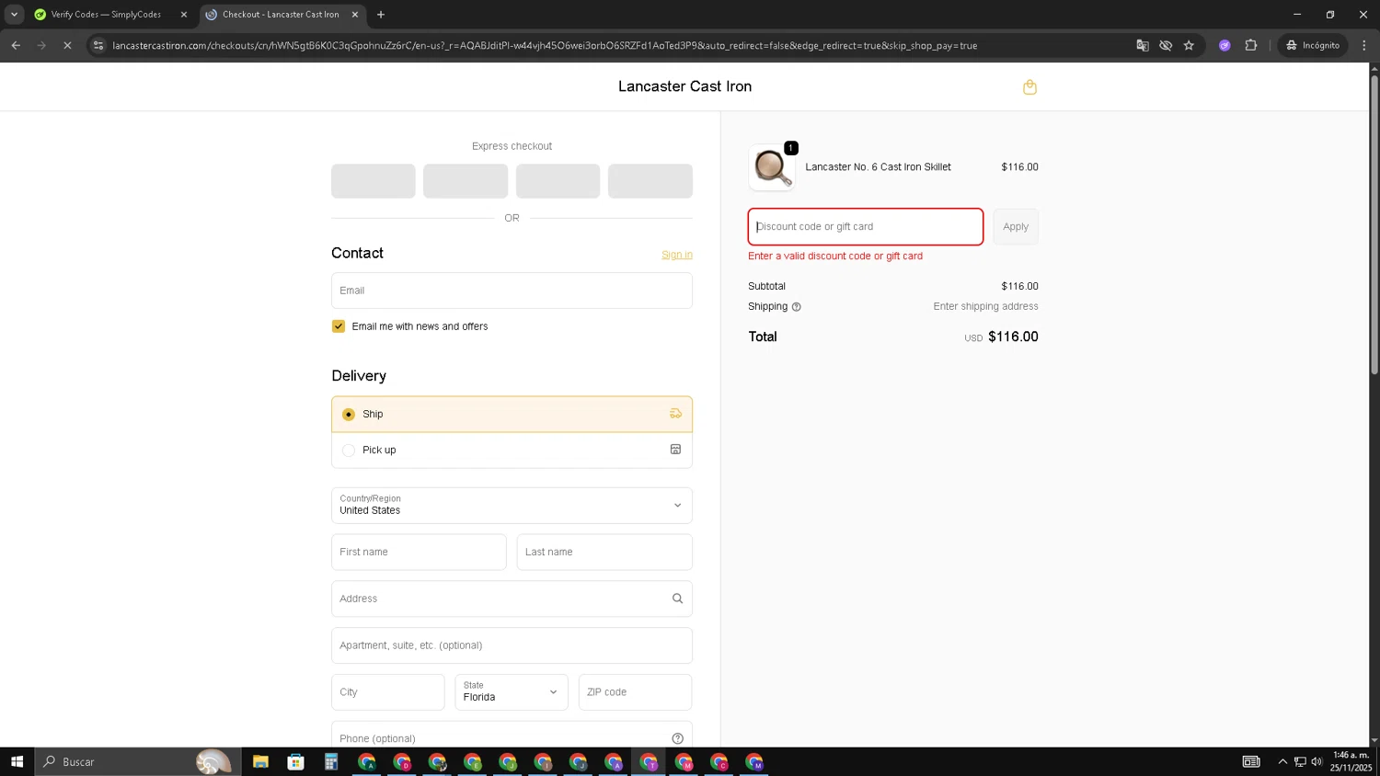The height and width of the screenshot is (776, 1380).
Task: Go back to previous page
Action: coord(16,45)
